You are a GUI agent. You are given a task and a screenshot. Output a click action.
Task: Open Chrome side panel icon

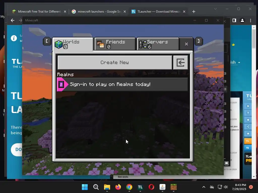tap(234, 20)
